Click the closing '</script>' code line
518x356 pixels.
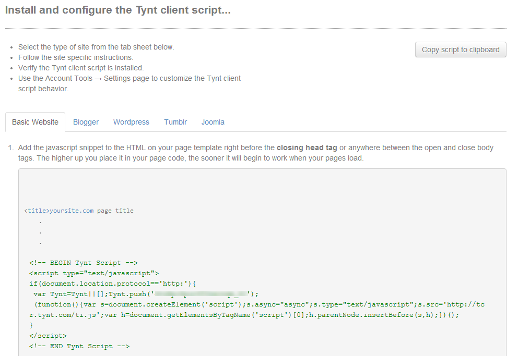point(48,336)
